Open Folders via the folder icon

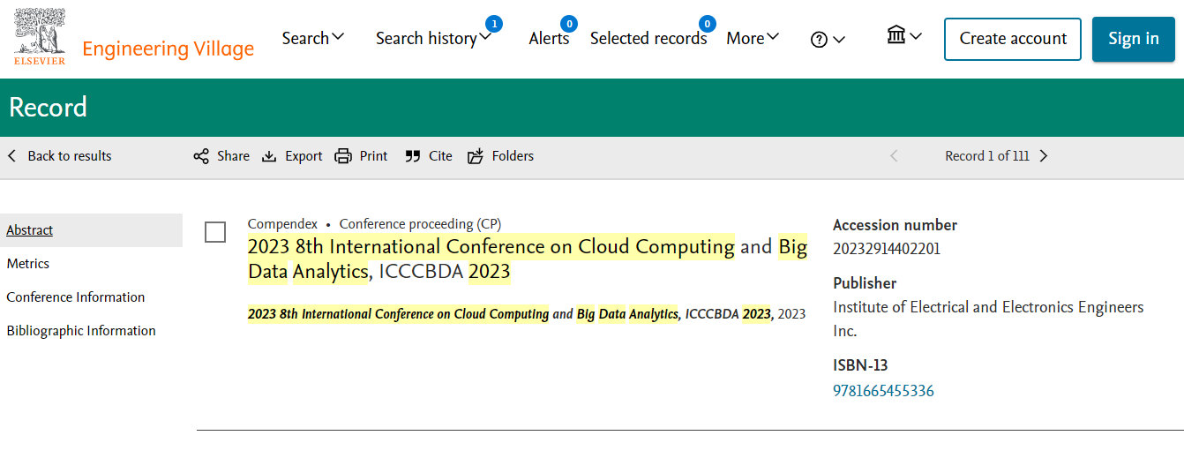point(476,156)
